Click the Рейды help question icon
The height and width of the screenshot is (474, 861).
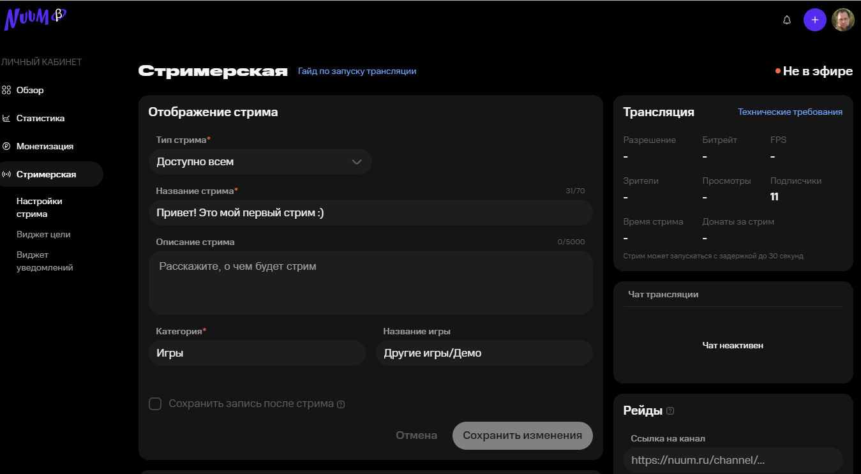[x=670, y=411]
